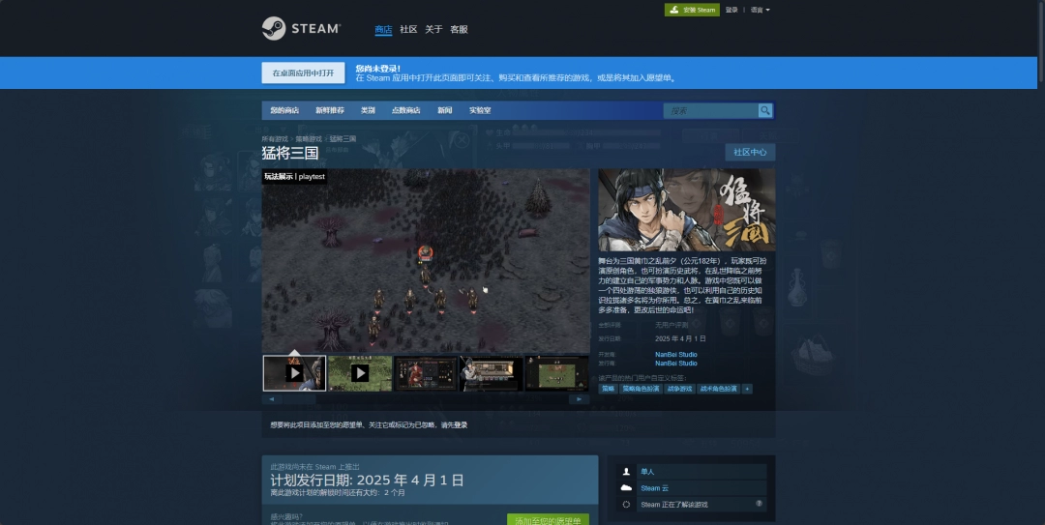The height and width of the screenshot is (525, 1045).
Task: Select the third screenshot thumbnail
Action: coord(426,373)
